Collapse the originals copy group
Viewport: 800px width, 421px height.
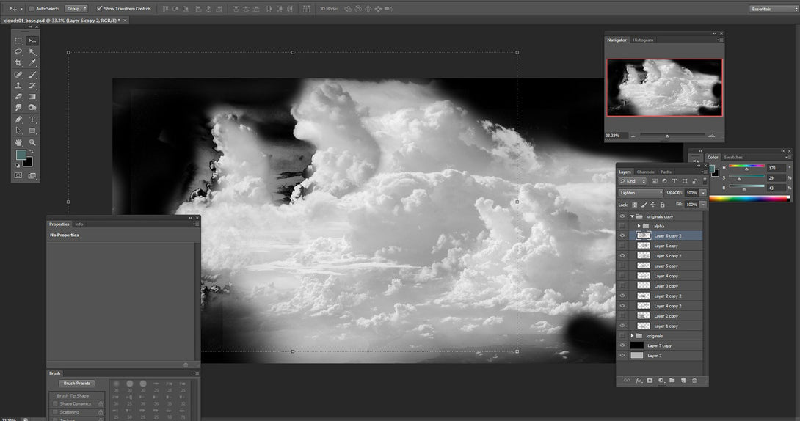tap(632, 216)
